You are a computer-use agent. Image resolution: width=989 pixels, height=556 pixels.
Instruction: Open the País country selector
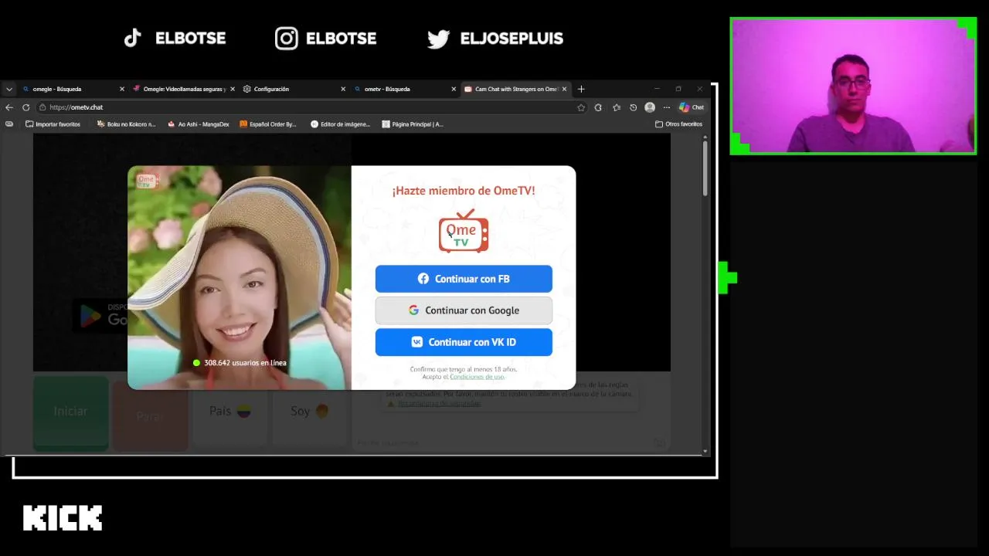pyautogui.click(x=229, y=412)
